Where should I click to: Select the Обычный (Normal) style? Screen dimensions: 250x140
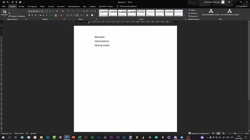pyautogui.click(x=104, y=13)
